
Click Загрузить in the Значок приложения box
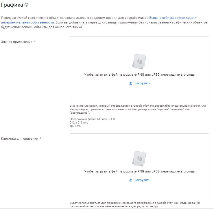coord(142,83)
